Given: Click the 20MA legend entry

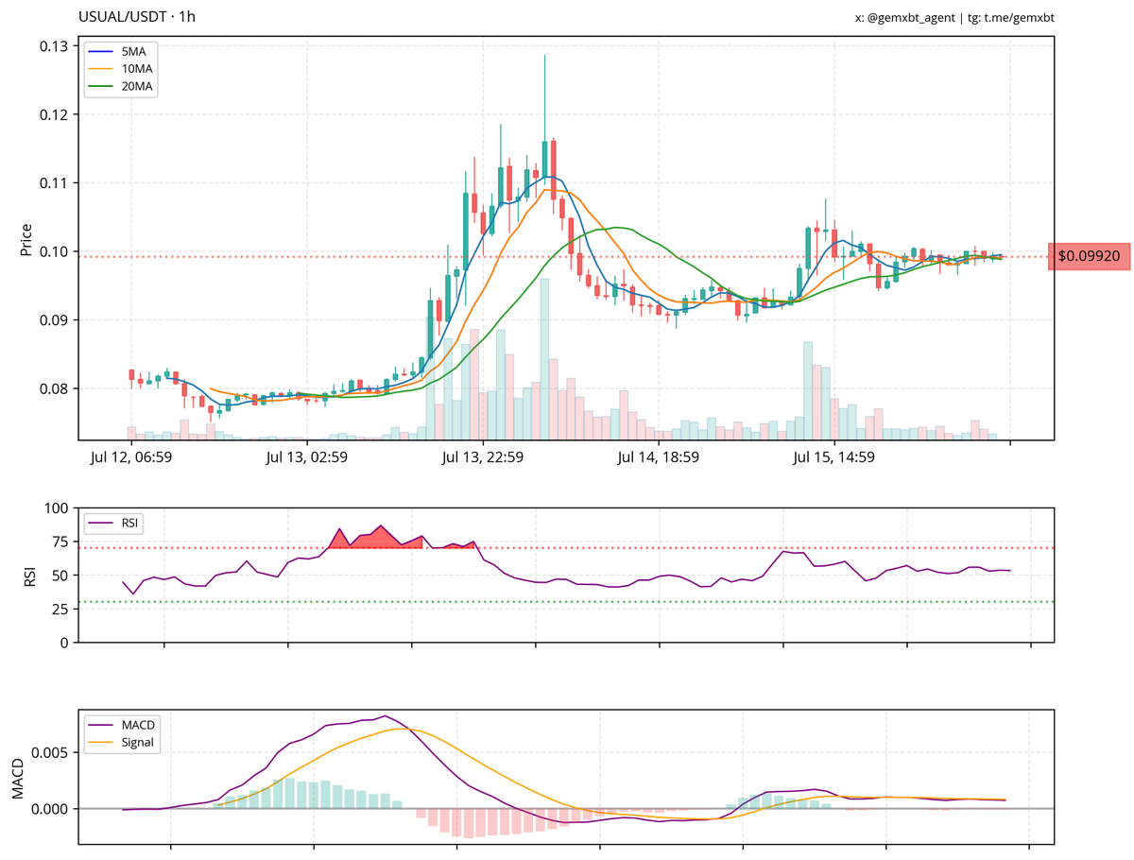Looking at the screenshot, I should [x=121, y=86].
